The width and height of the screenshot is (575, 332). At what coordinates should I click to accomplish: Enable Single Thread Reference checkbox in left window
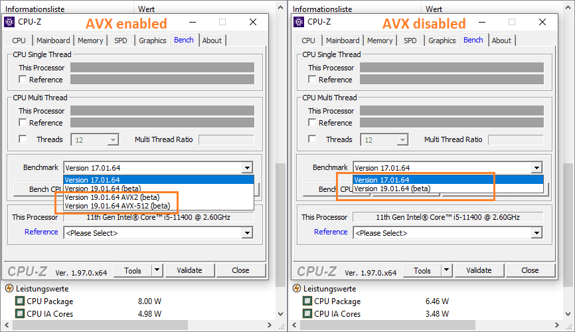(23, 79)
